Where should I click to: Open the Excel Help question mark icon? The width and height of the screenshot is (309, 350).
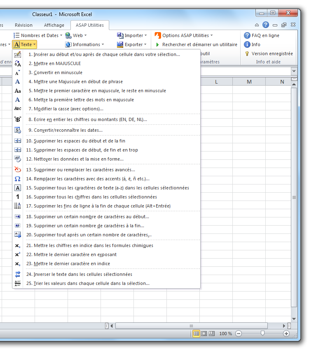tap(265, 25)
